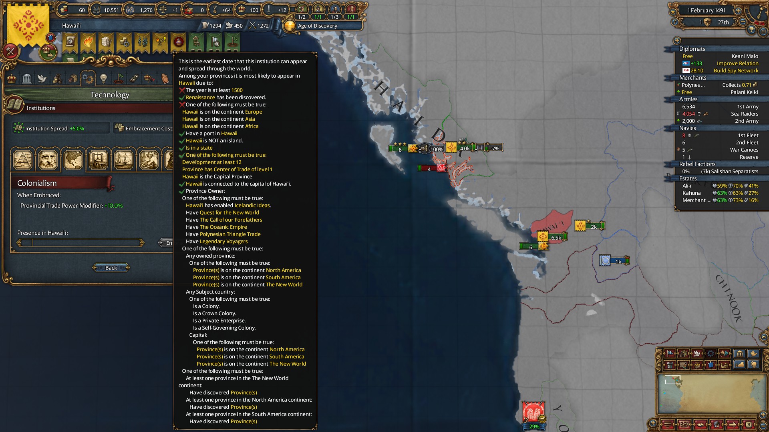Click the flame alert banner
Viewport: 769px width, 432px height.
[88, 42]
